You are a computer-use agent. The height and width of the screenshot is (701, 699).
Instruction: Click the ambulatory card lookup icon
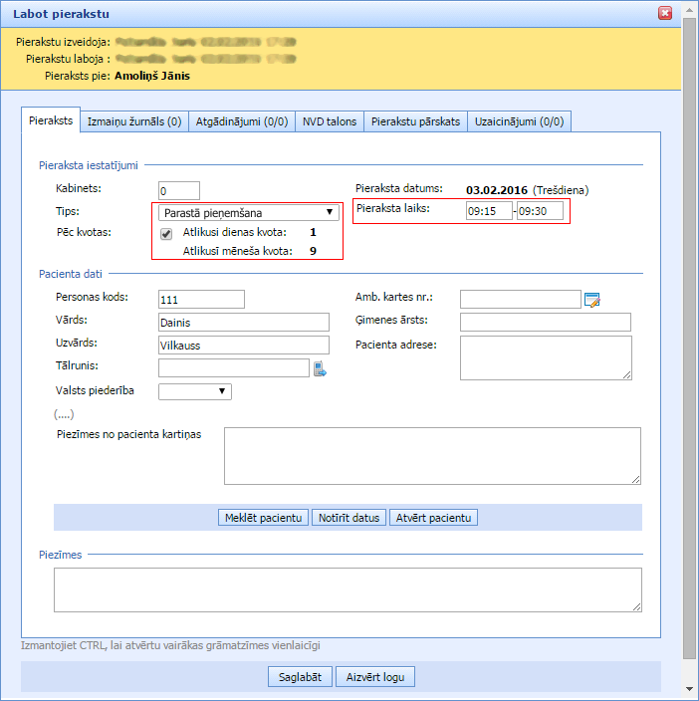click(x=592, y=300)
